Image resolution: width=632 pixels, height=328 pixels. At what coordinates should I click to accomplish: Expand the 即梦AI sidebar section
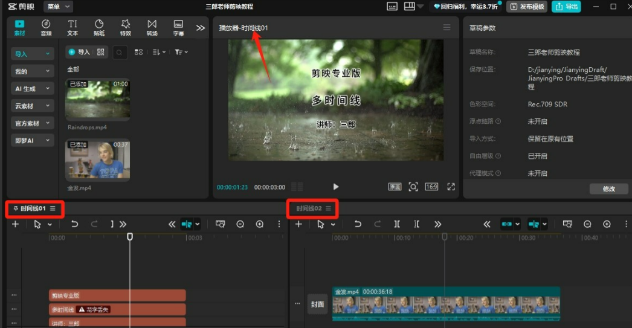(x=32, y=141)
